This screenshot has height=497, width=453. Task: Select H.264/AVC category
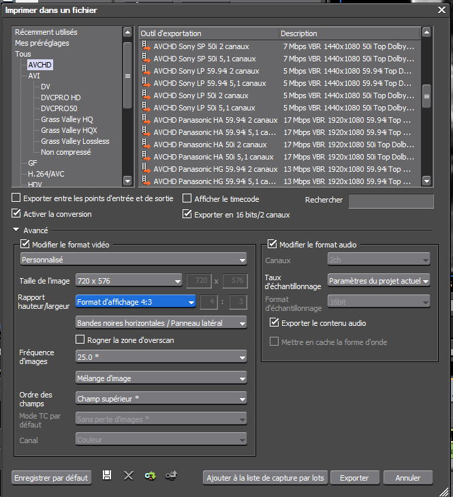[46, 174]
